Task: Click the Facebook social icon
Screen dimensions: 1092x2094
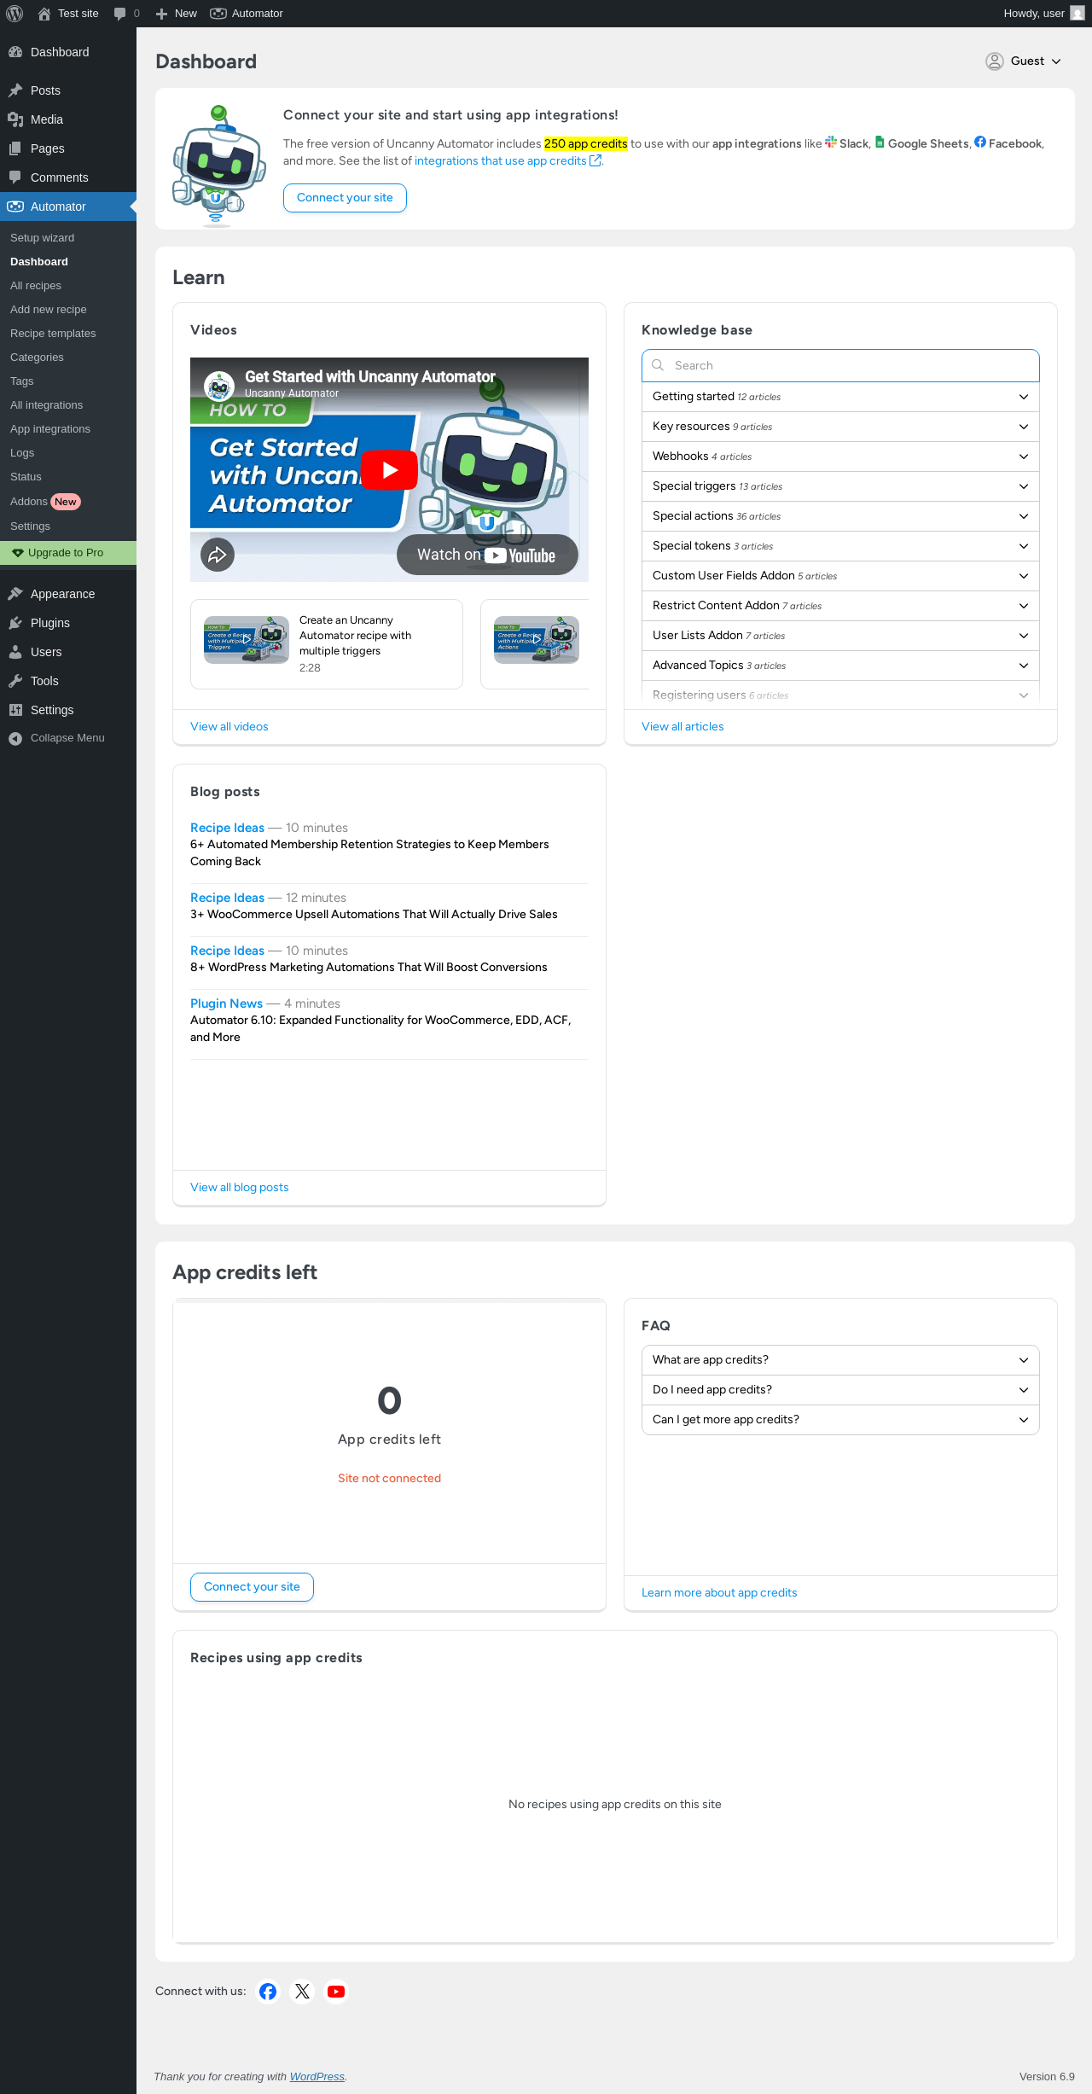Action: (268, 1992)
